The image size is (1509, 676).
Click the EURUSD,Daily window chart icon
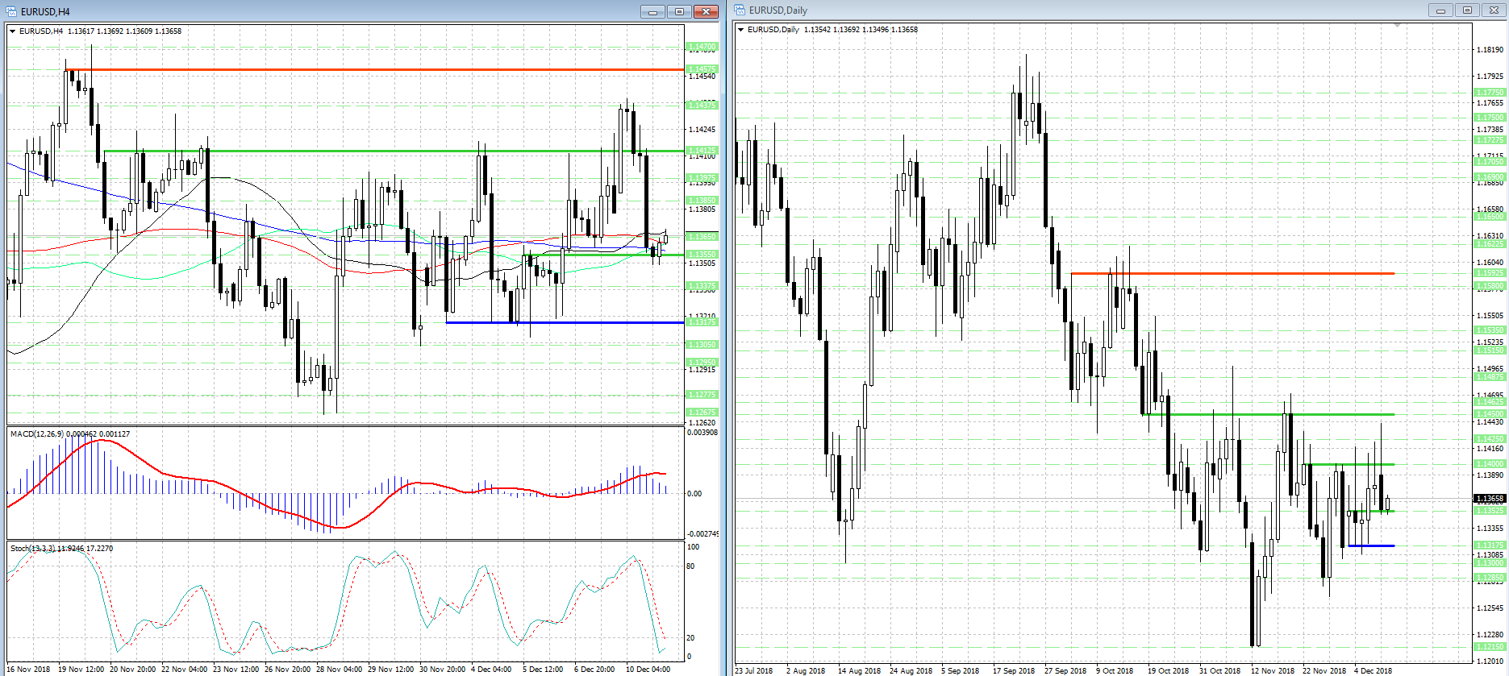740,10
